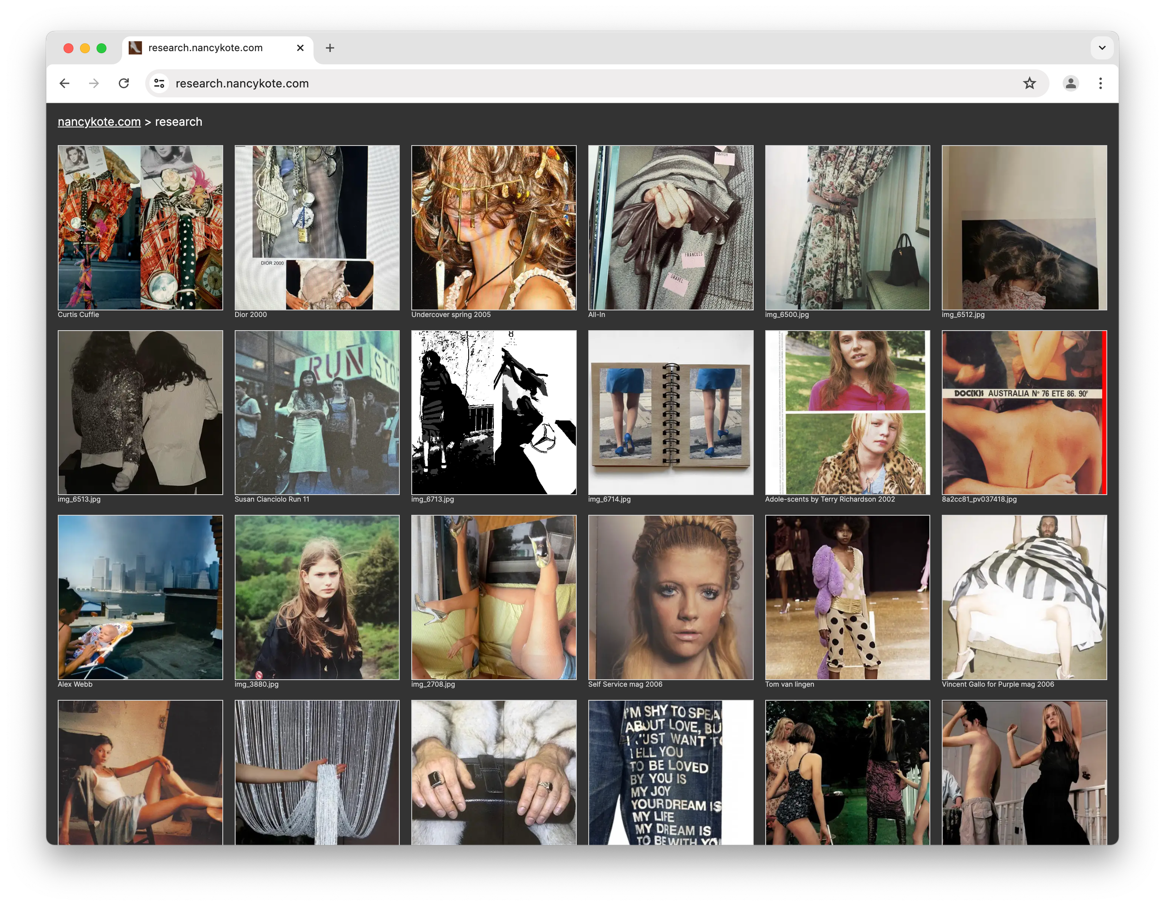
Task: Follow the nancykote.com breadcrumb link
Action: coord(99,122)
